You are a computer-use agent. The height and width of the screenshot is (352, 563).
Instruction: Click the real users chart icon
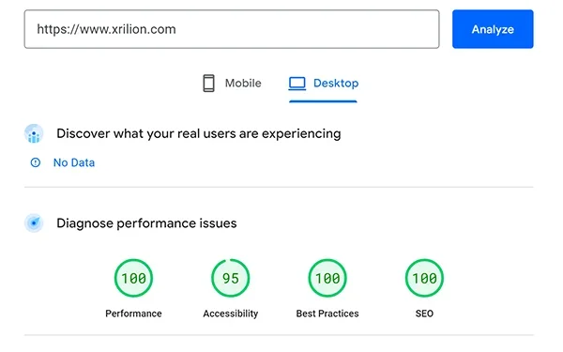coord(34,133)
